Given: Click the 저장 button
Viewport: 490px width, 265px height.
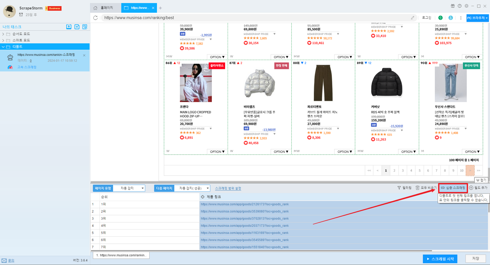Looking at the screenshot, I should coord(476,259).
